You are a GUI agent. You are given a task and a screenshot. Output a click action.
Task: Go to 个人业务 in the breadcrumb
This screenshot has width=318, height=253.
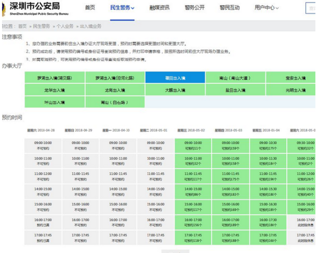click(x=65, y=26)
